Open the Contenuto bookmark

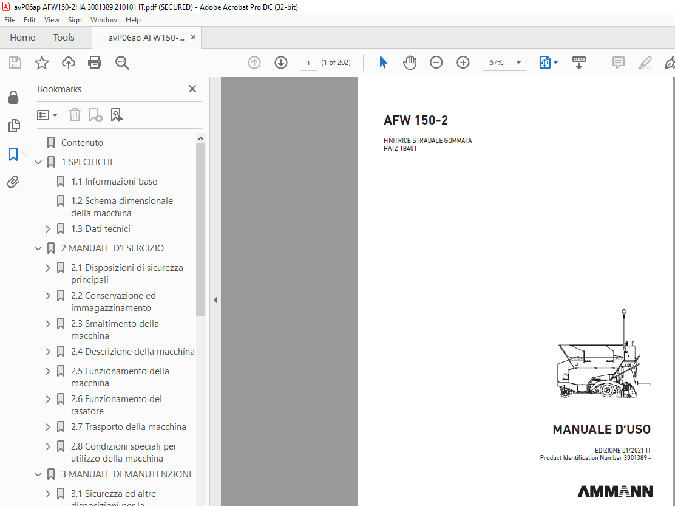[x=82, y=143]
